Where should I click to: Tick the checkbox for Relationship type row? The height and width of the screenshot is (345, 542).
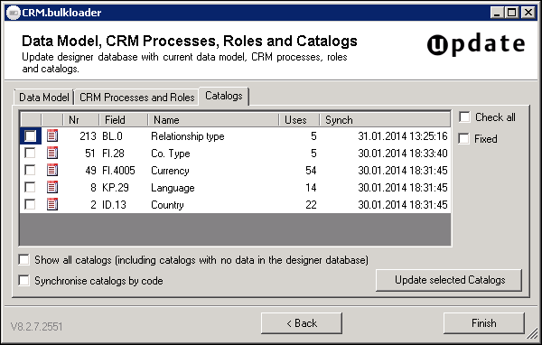pyautogui.click(x=30, y=135)
